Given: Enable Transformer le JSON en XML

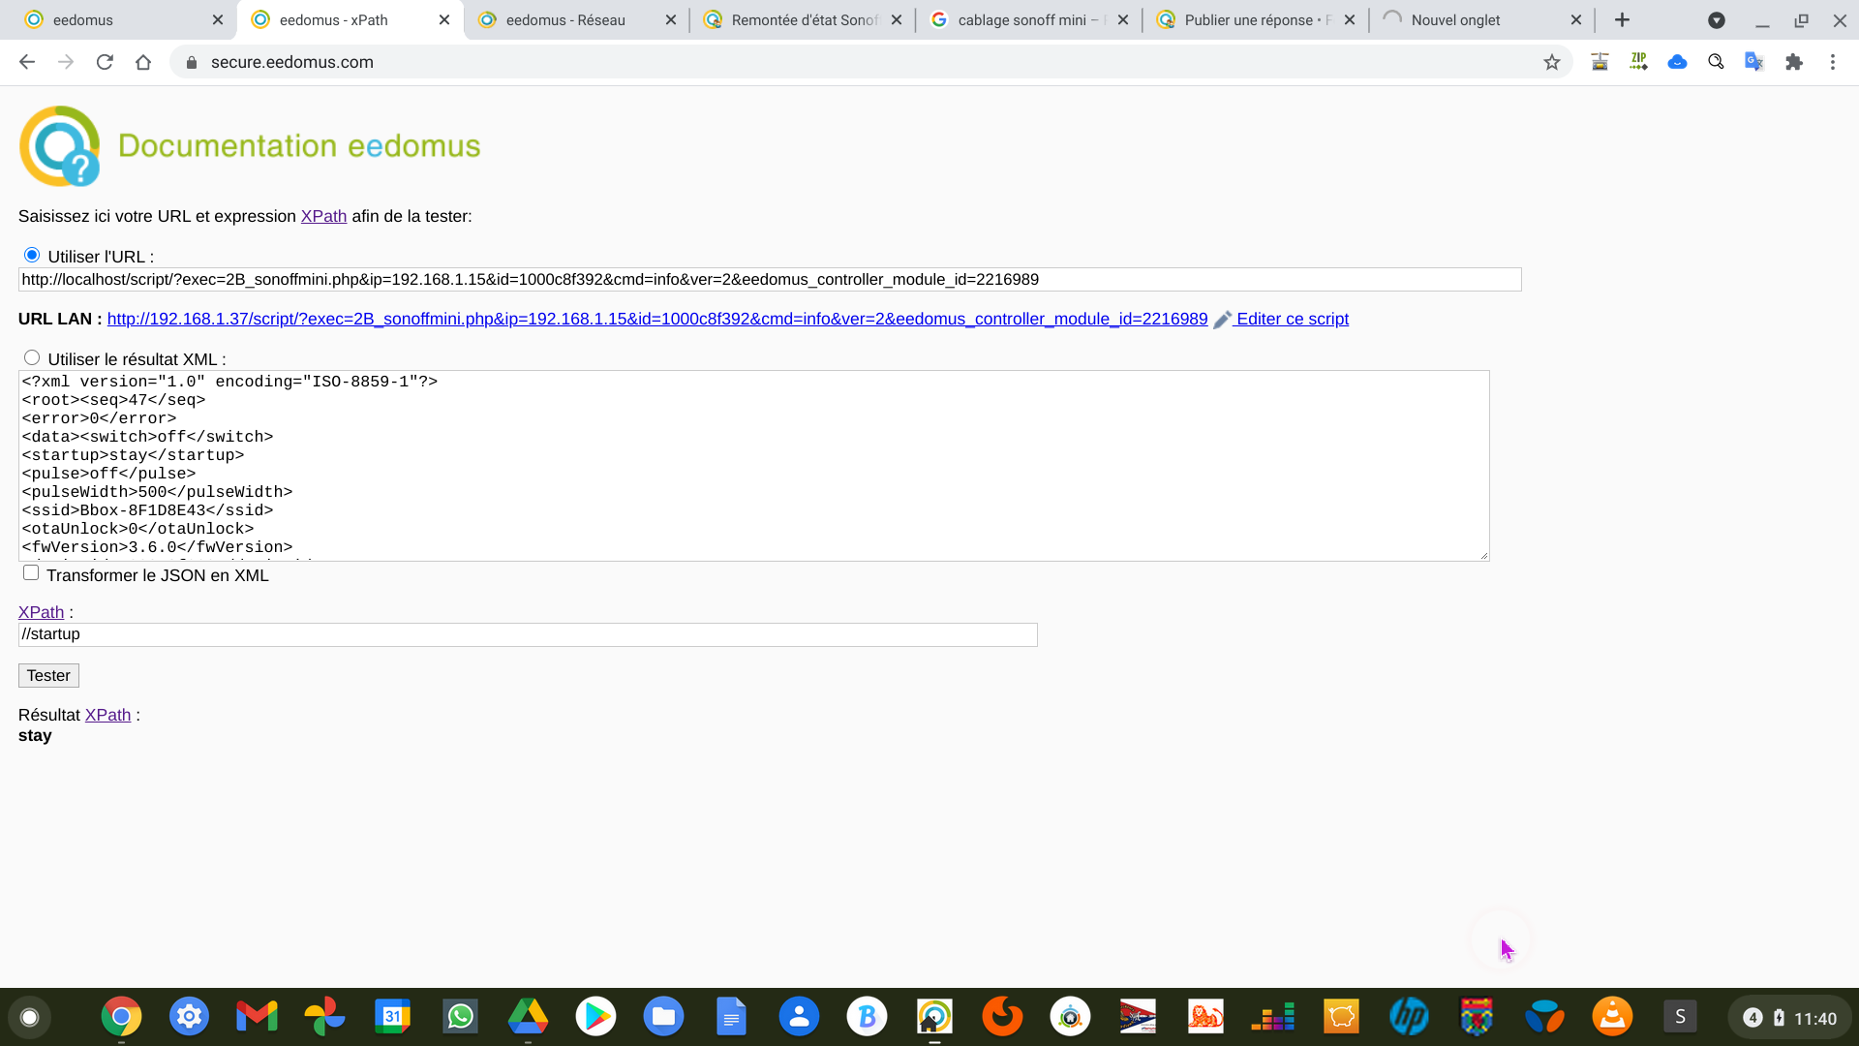Looking at the screenshot, I should [31, 572].
